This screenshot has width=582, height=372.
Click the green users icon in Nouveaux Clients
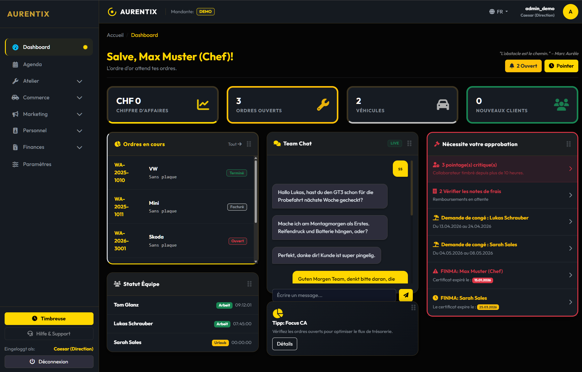(x=561, y=105)
